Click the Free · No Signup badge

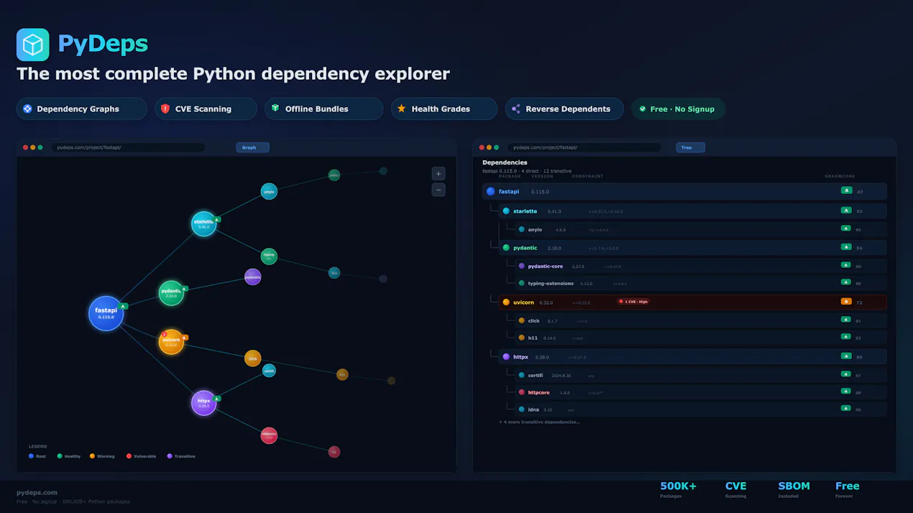[678, 108]
